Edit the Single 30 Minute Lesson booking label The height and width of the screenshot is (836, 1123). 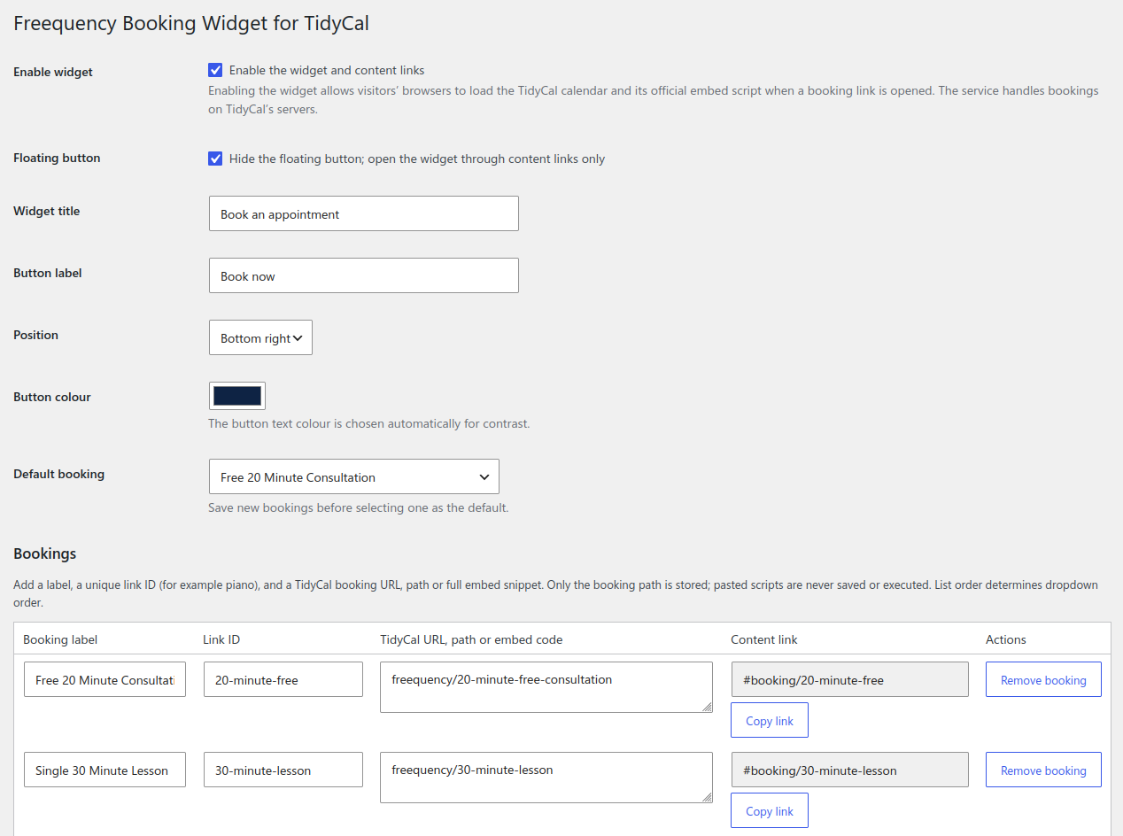(x=105, y=770)
